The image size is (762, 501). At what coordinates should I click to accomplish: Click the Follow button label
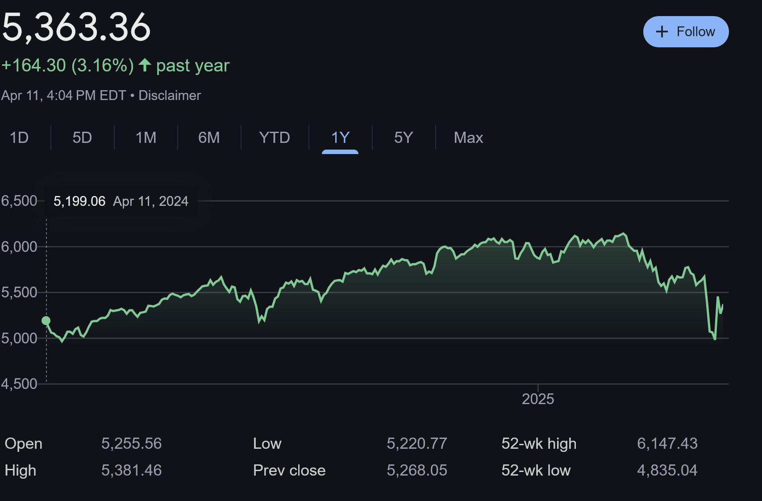[695, 32]
